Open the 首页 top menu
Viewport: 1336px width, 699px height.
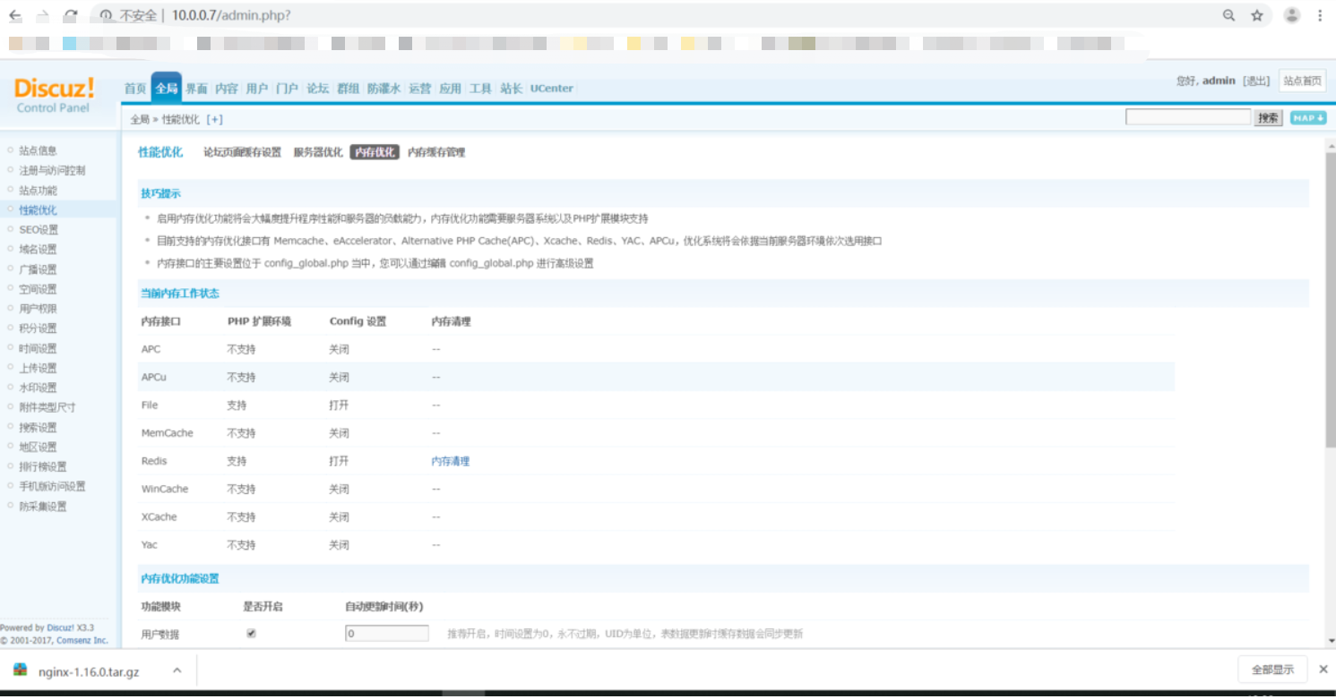click(x=135, y=89)
